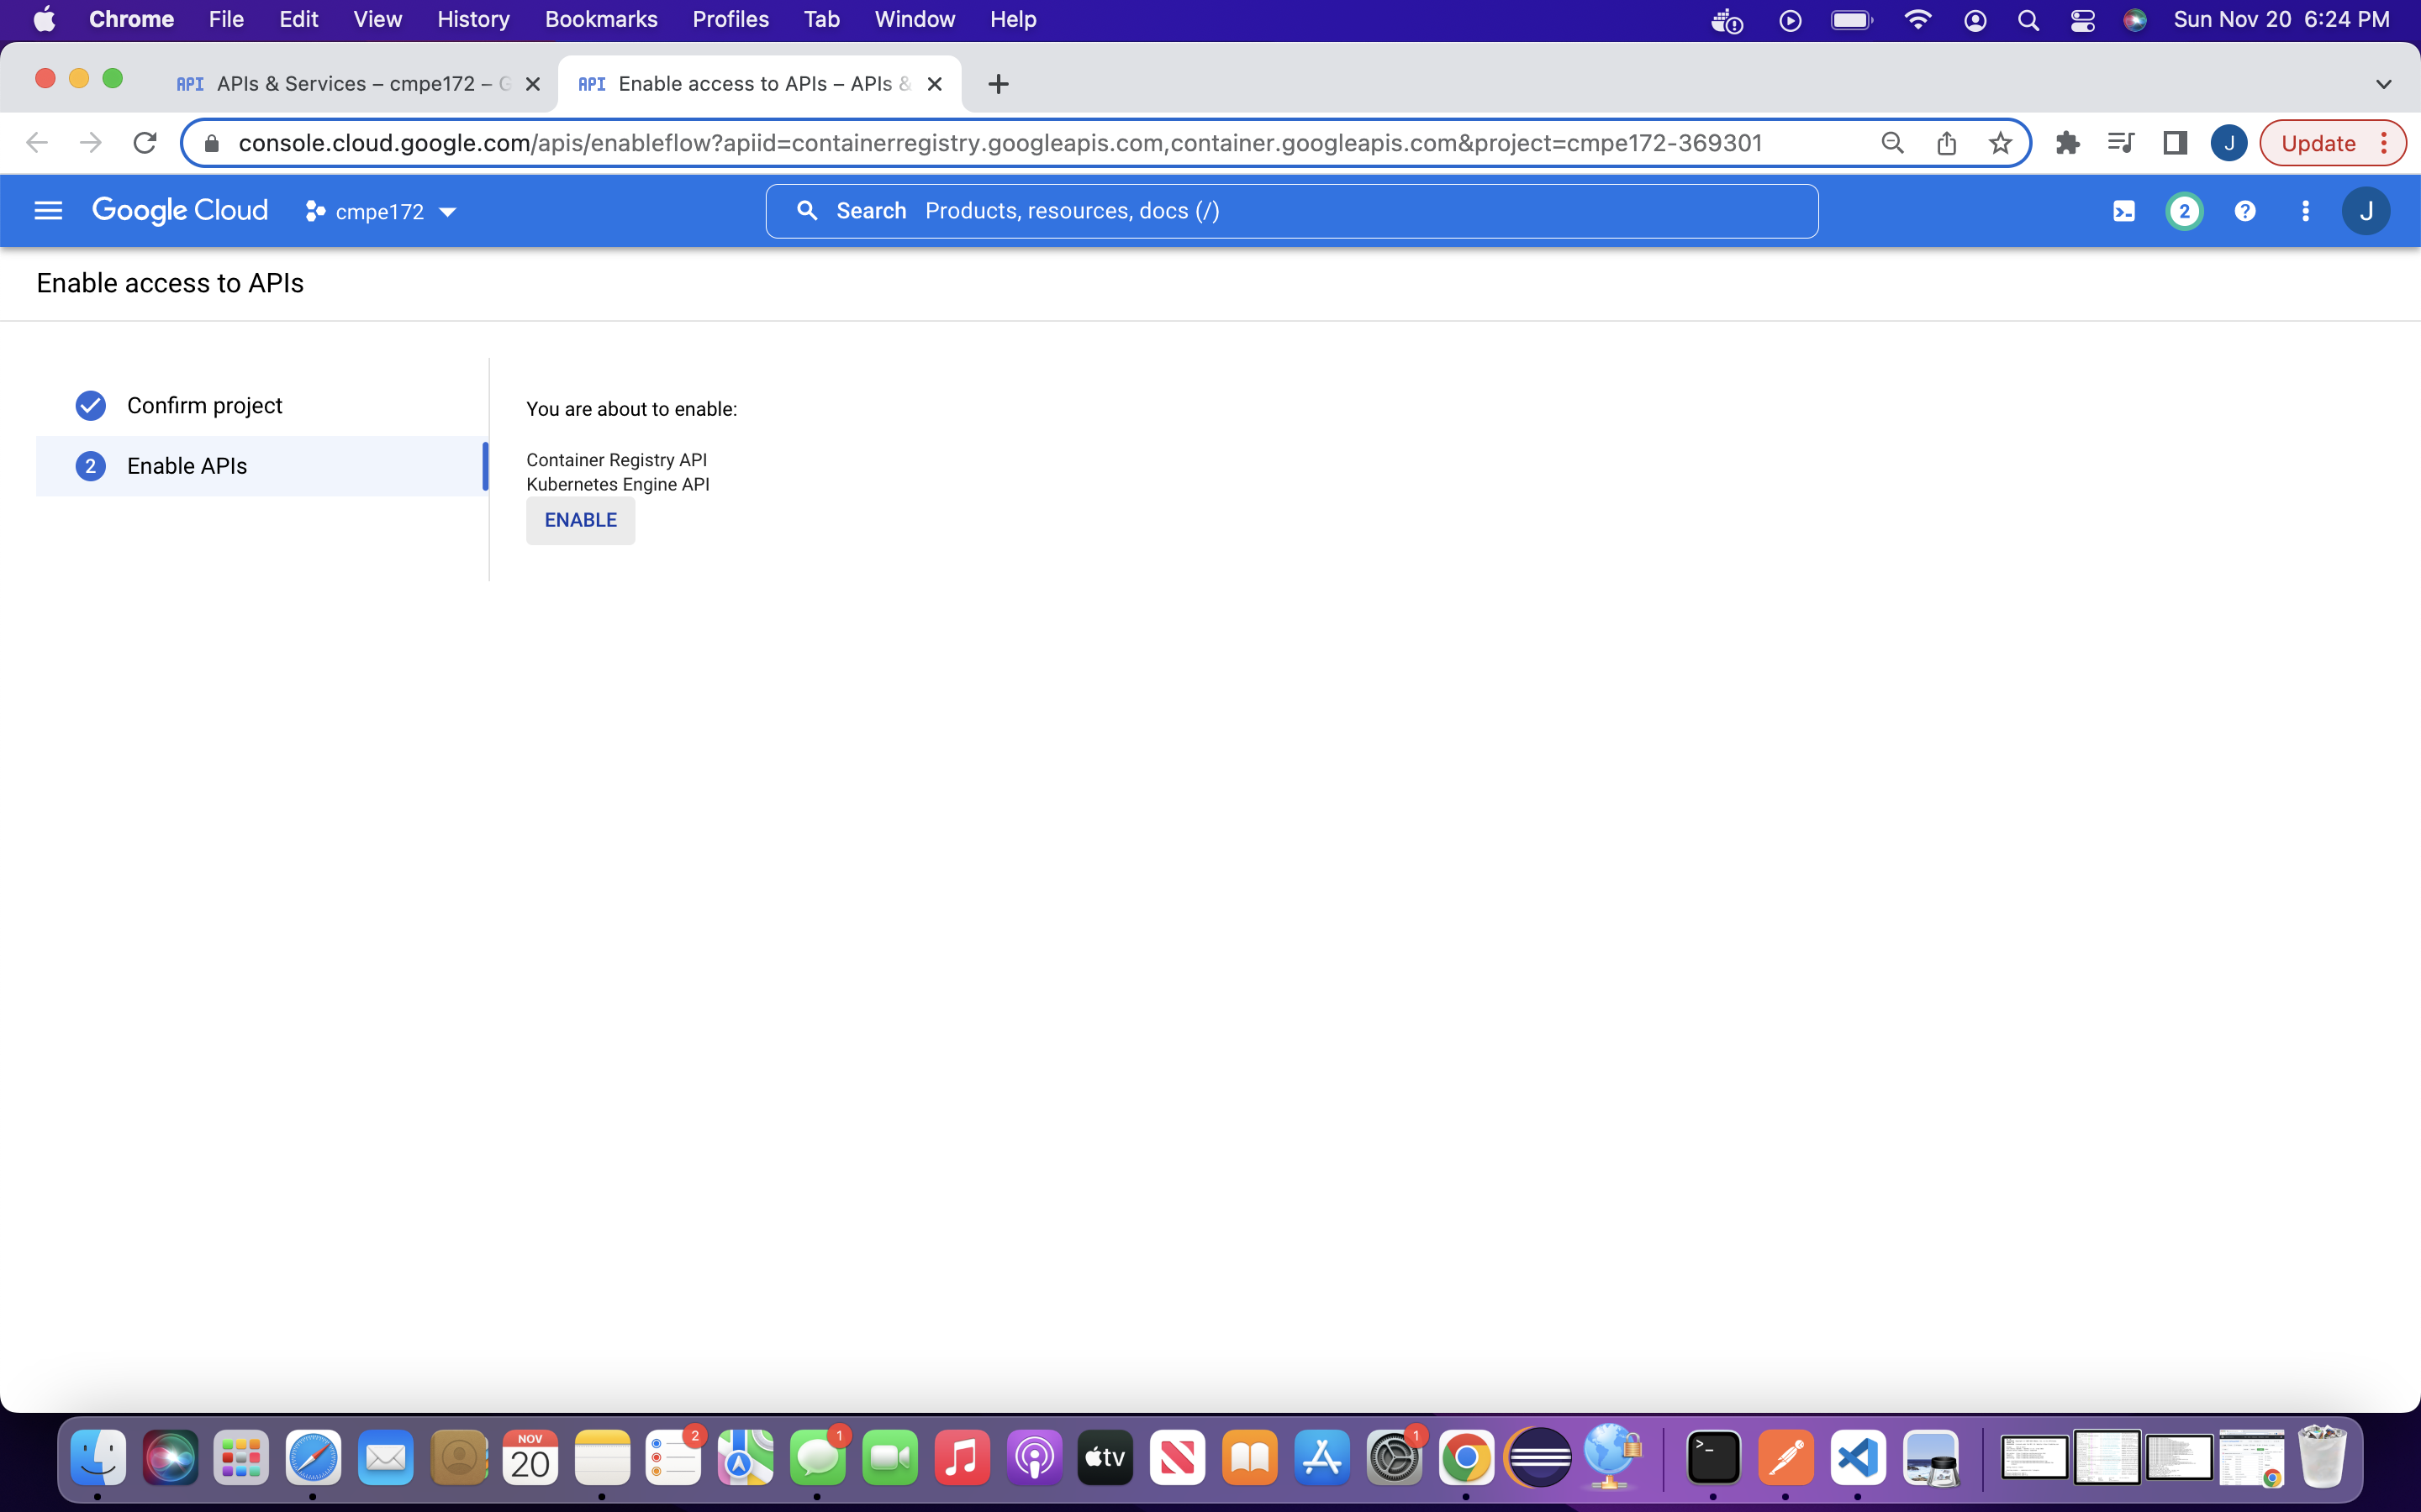Focus the Search products, resources, docs field

coord(1290,211)
